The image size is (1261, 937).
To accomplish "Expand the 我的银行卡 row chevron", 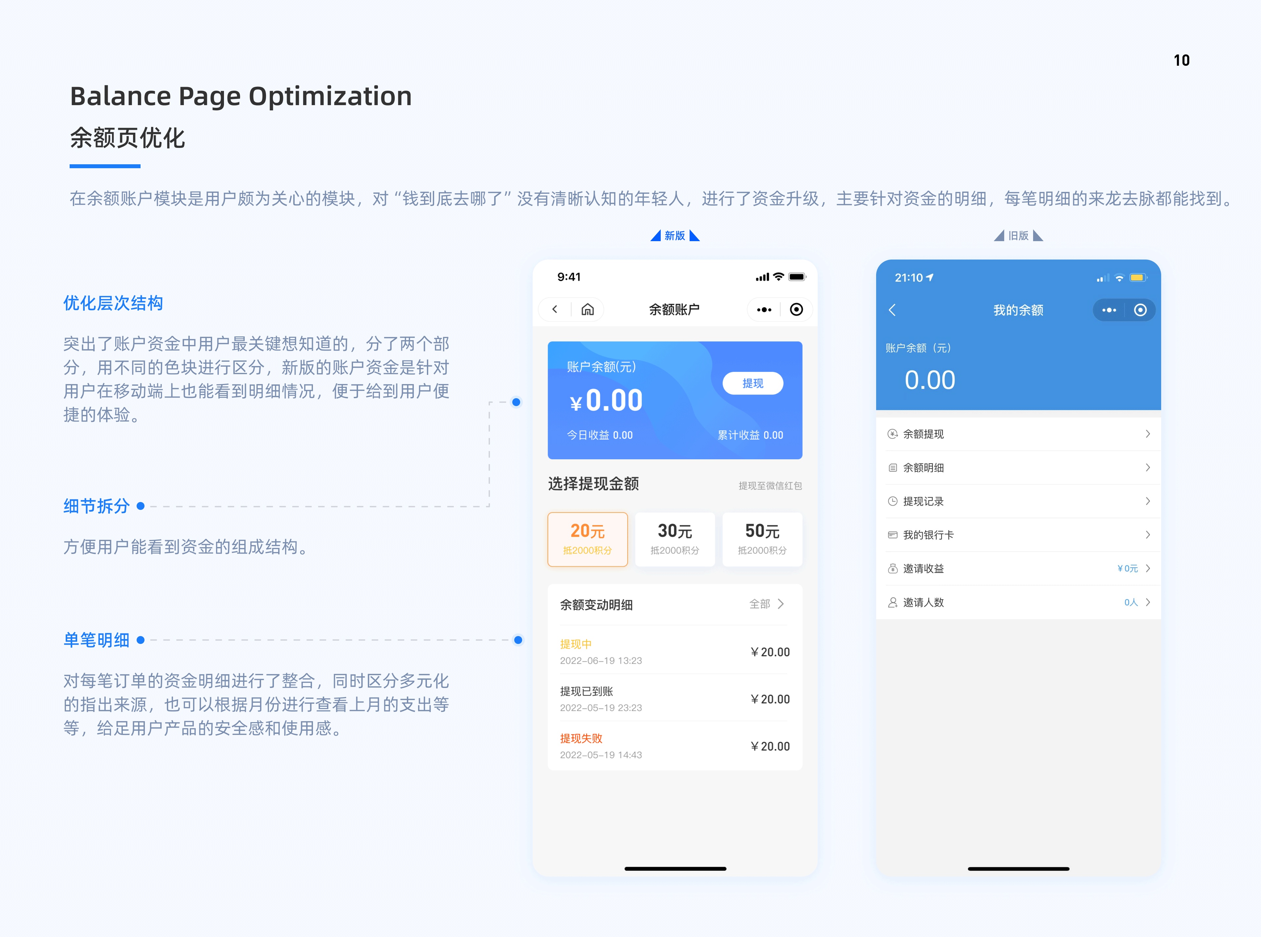I will [x=1148, y=535].
